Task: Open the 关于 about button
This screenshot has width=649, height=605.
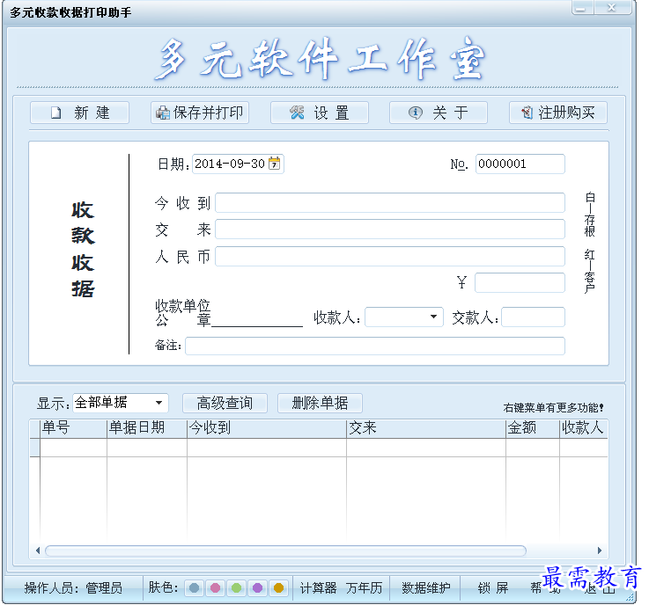Action: tap(439, 113)
